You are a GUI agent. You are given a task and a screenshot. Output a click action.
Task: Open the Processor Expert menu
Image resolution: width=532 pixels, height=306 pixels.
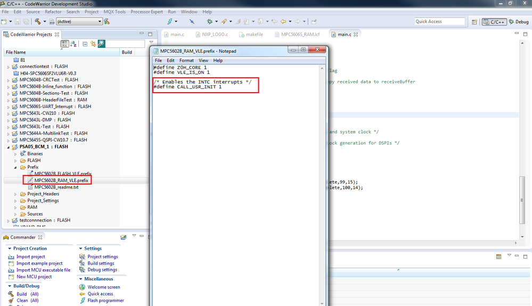click(146, 12)
